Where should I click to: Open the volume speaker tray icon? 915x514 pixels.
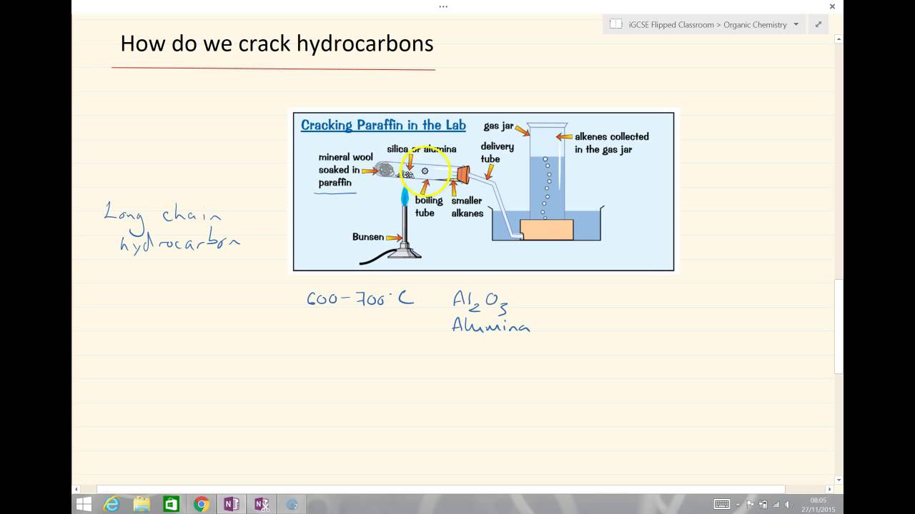click(788, 504)
